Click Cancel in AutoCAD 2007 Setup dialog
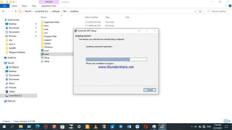Viewport: 232px width, 130px height. pyautogui.click(x=150, y=90)
